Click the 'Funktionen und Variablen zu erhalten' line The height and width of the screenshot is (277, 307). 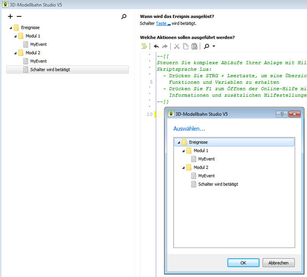click(224, 82)
